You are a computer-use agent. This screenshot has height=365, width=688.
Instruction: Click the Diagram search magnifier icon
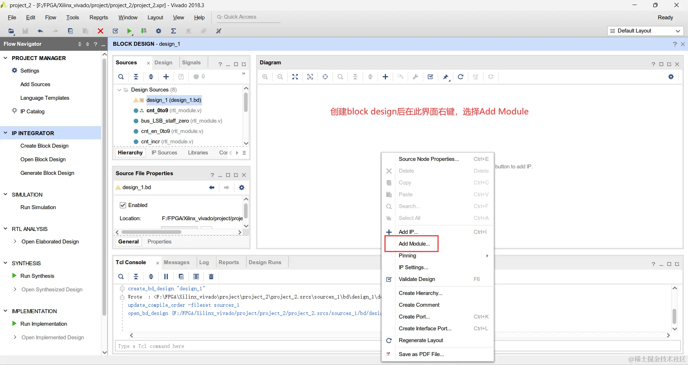[340, 77]
